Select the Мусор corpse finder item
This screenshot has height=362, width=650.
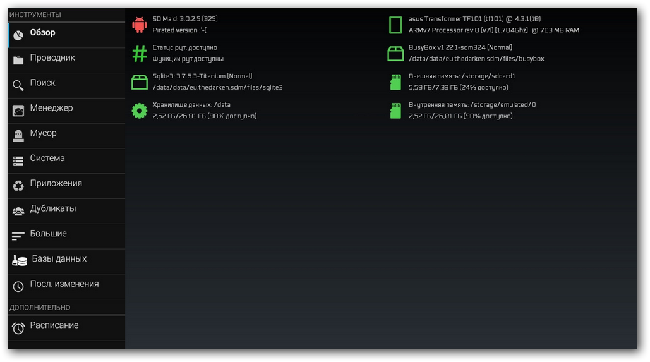66,134
